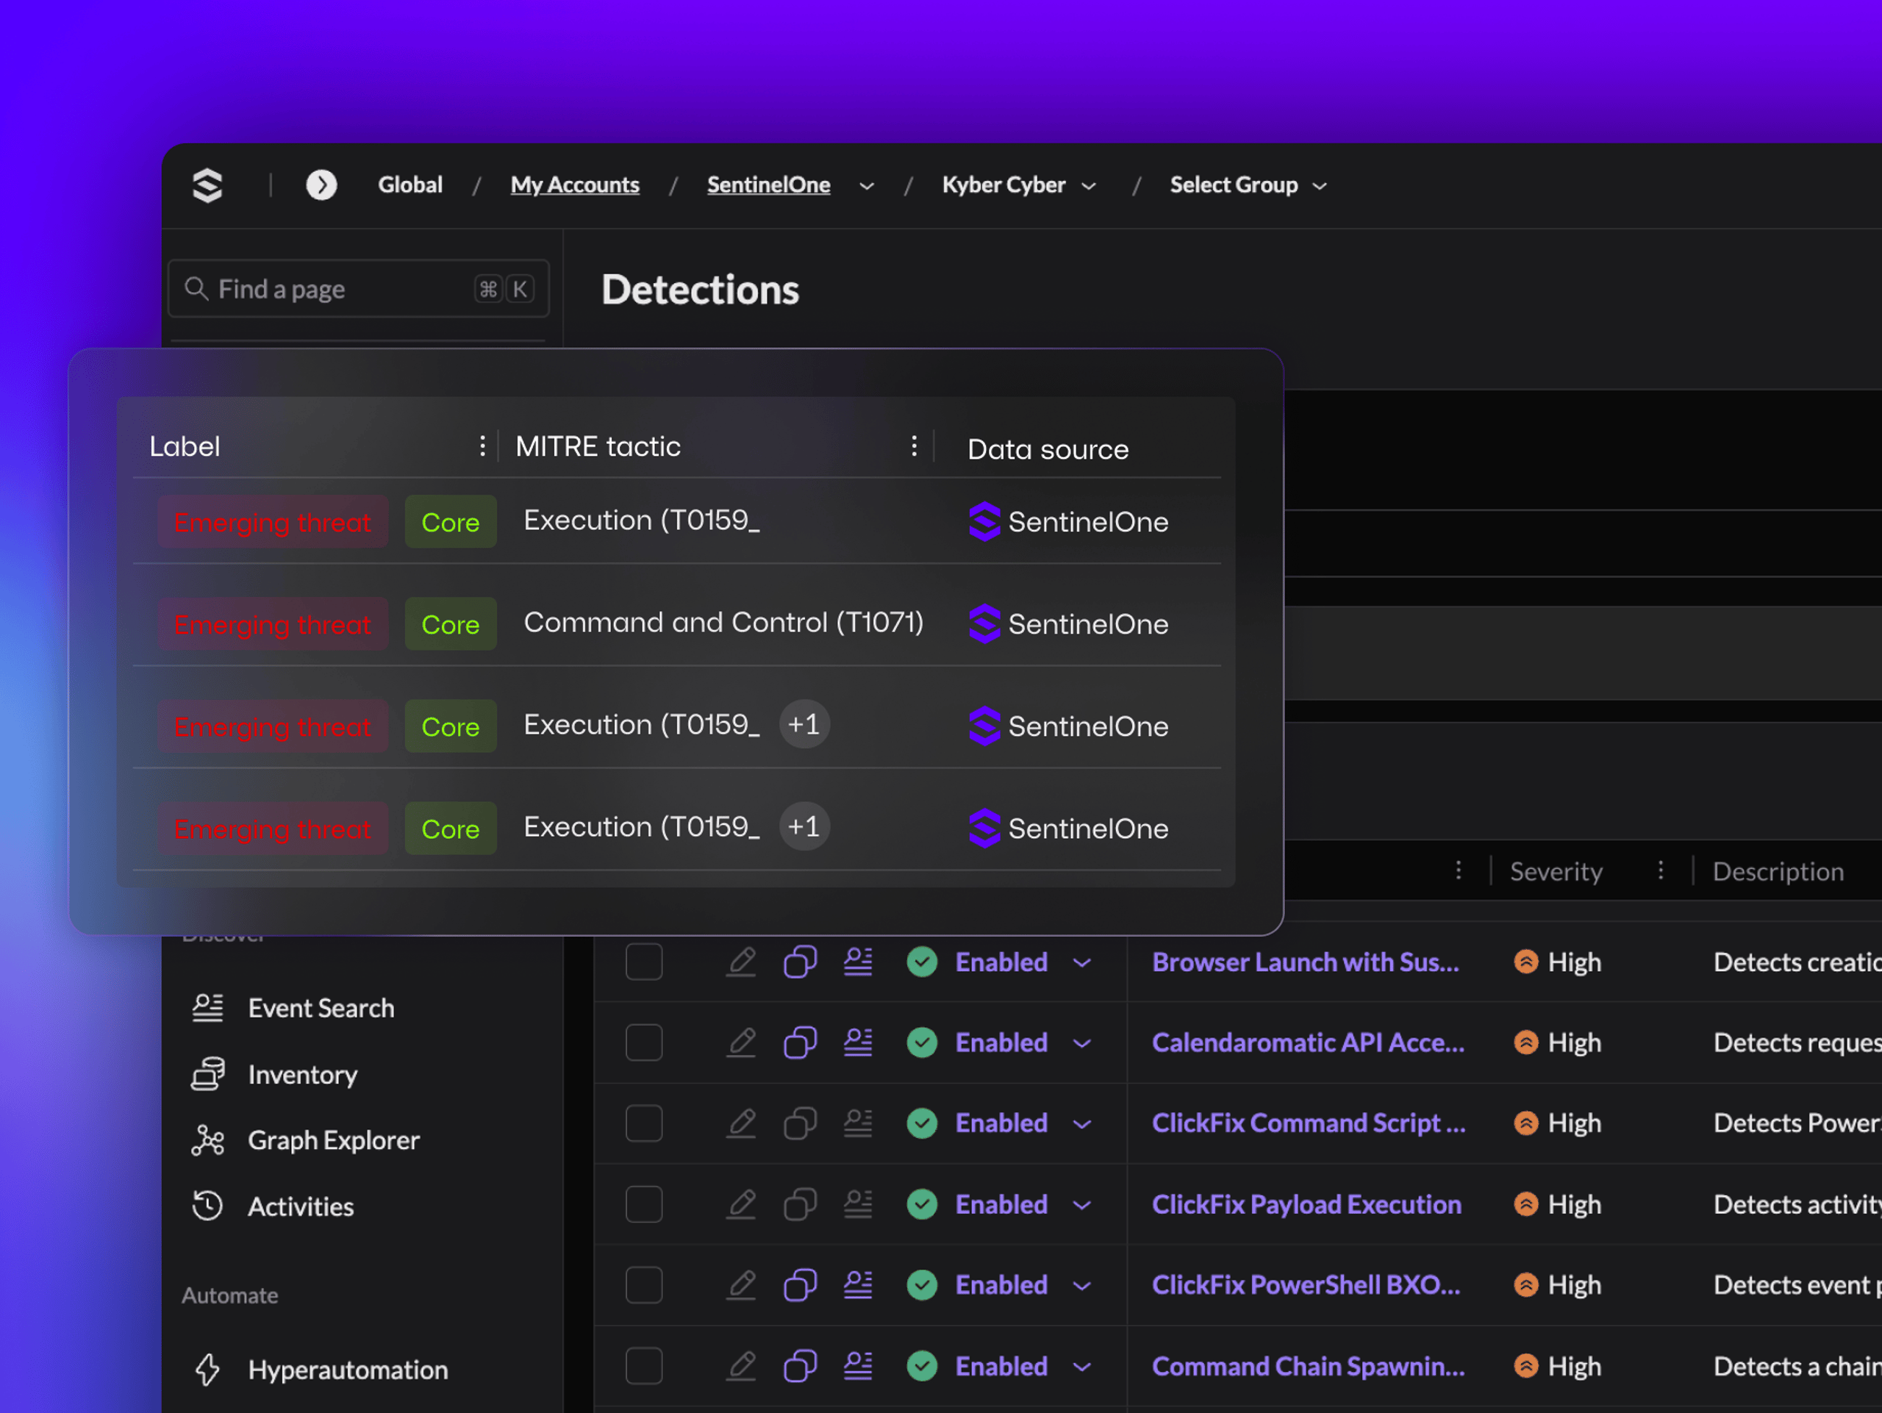Open MITRE tactic column options menu
This screenshot has height=1413, width=1882.
tap(914, 446)
